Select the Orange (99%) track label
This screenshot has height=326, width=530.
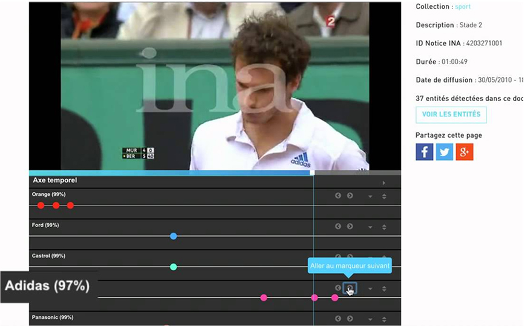[48, 195]
